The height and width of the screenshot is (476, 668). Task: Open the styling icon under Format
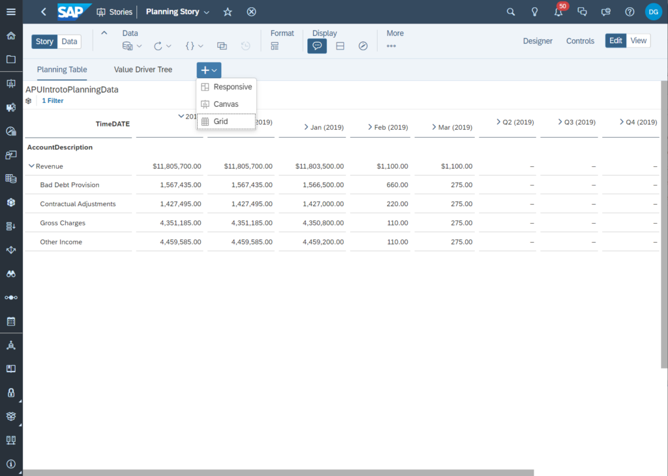tap(275, 46)
